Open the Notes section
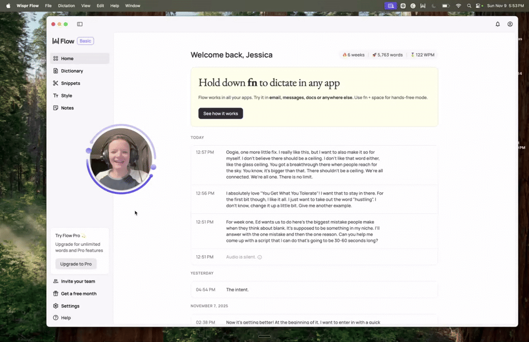This screenshot has height=342, width=529. (80, 108)
